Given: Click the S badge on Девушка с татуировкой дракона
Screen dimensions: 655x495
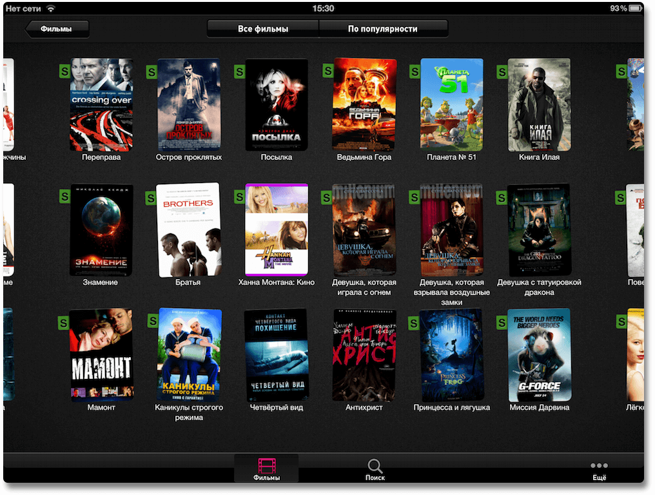Looking at the screenshot, I should [x=502, y=197].
